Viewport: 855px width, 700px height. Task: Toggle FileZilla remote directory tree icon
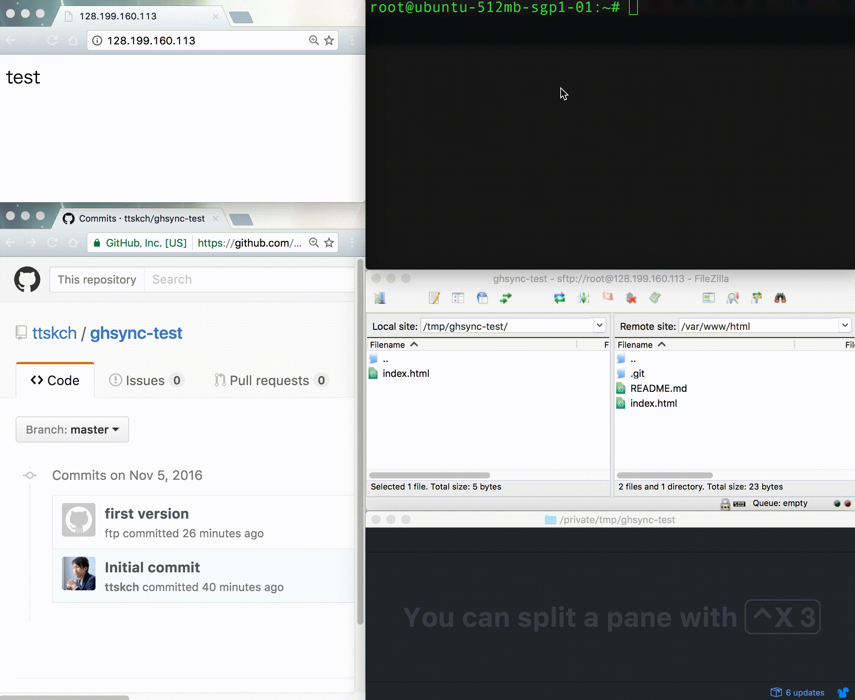coord(482,298)
